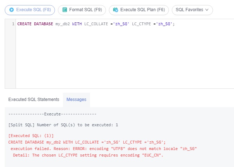Click the 'Detail: The chosen LC_CTYPE' line
The image size is (234, 167).
[88, 155]
